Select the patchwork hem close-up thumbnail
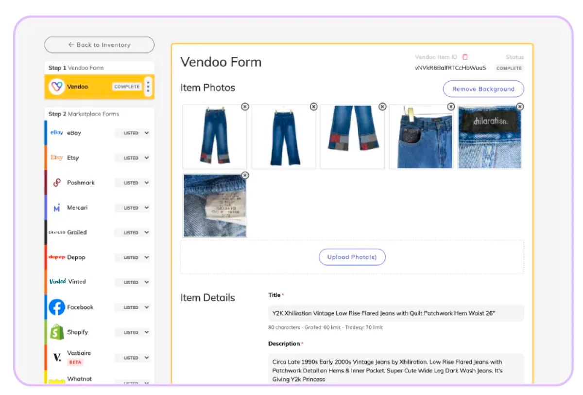Image resolution: width=583 pixels, height=395 pixels. pyautogui.click(x=352, y=137)
